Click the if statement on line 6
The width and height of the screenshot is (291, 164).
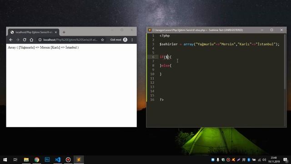[x=161, y=57]
